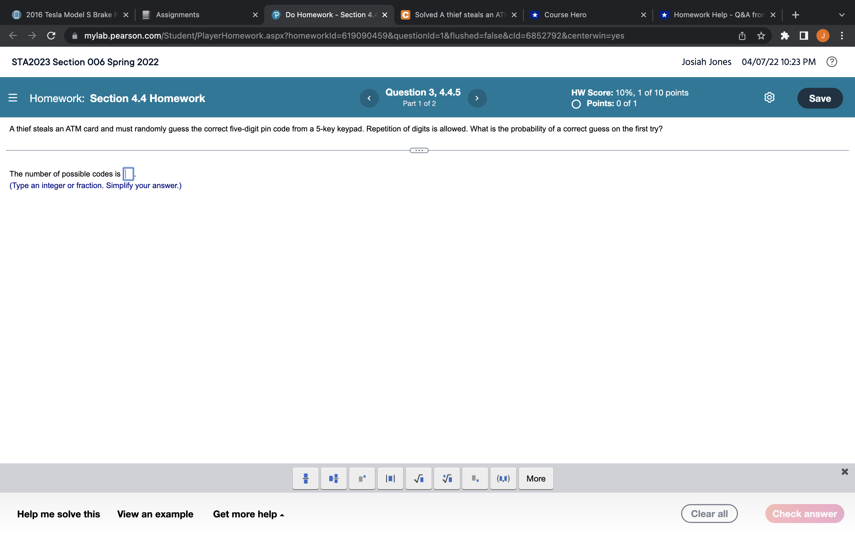
Task: Insert a subscript template
Action: [x=475, y=479]
